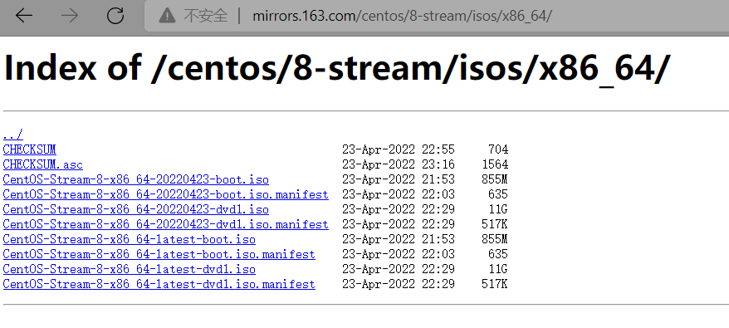Click the browser forward arrow
Image resolution: width=729 pixels, height=328 pixels.
click(70, 16)
